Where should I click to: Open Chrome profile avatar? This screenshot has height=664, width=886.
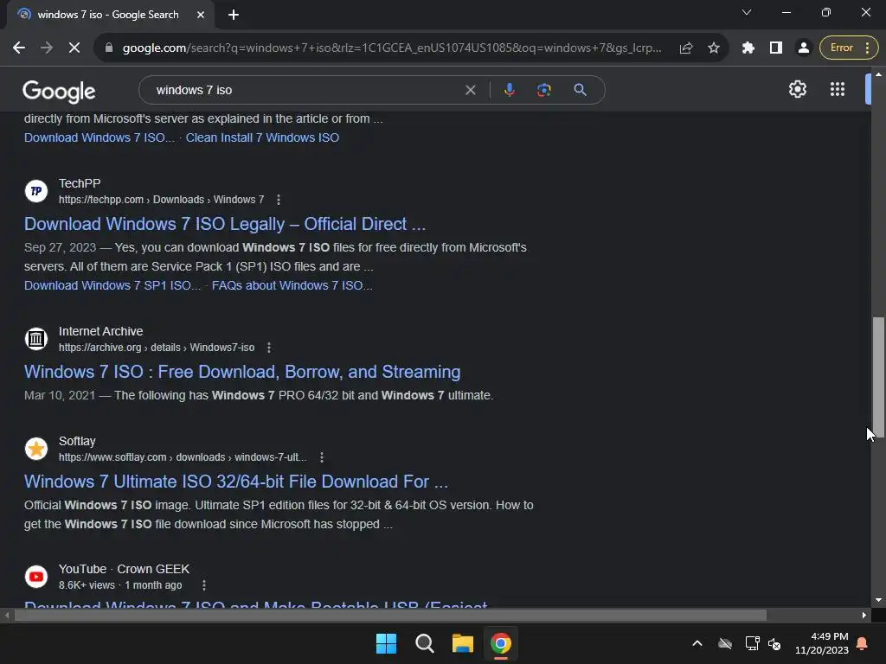coord(803,48)
